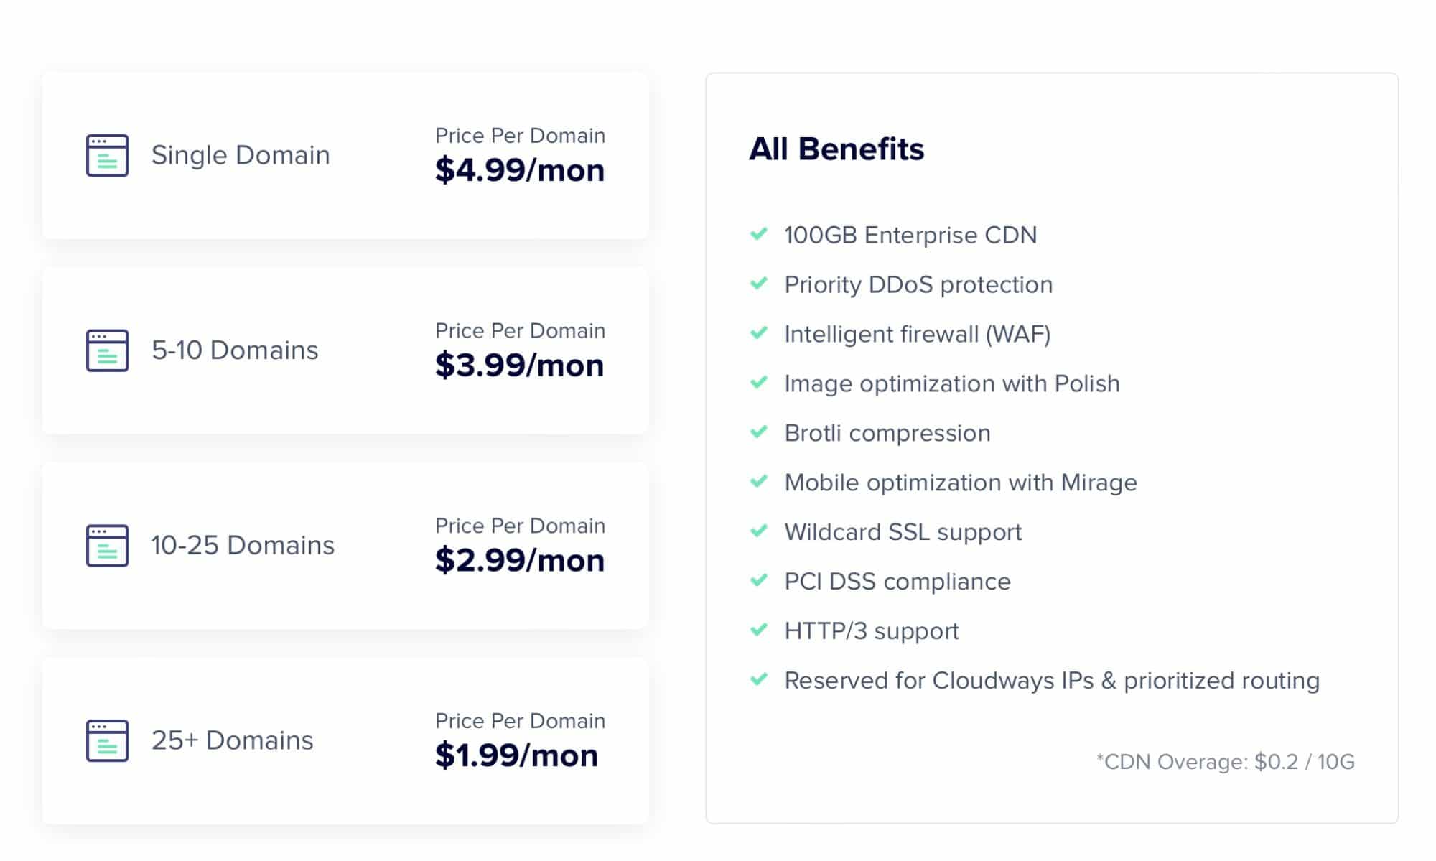Click Intelligent firewall (WAF) benefit text
The height and width of the screenshot is (861, 1436).
coord(917,334)
